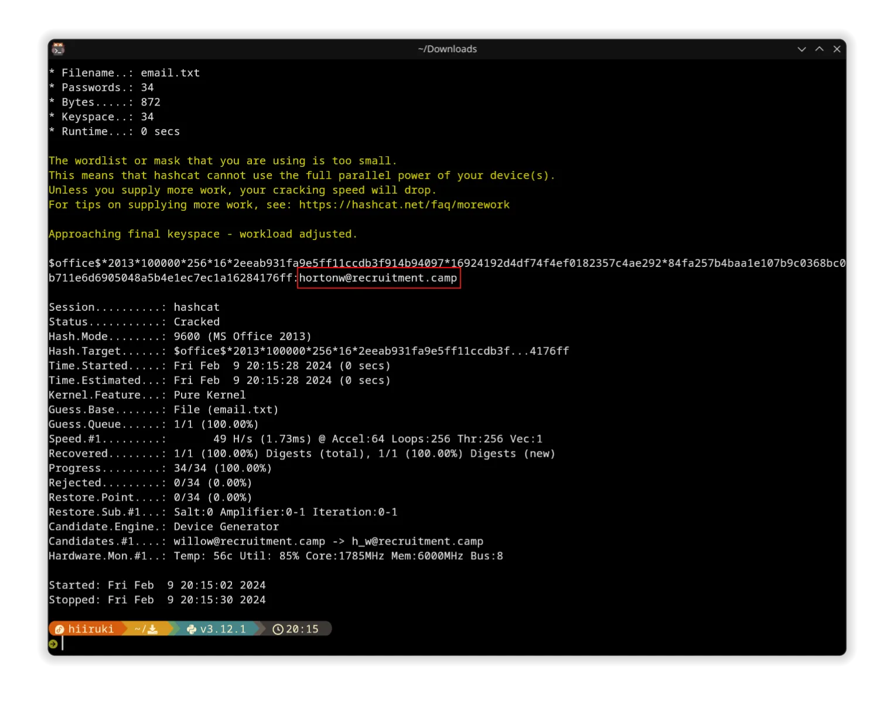
Task: Click the Approaching final keyspace message
Action: click(x=203, y=234)
